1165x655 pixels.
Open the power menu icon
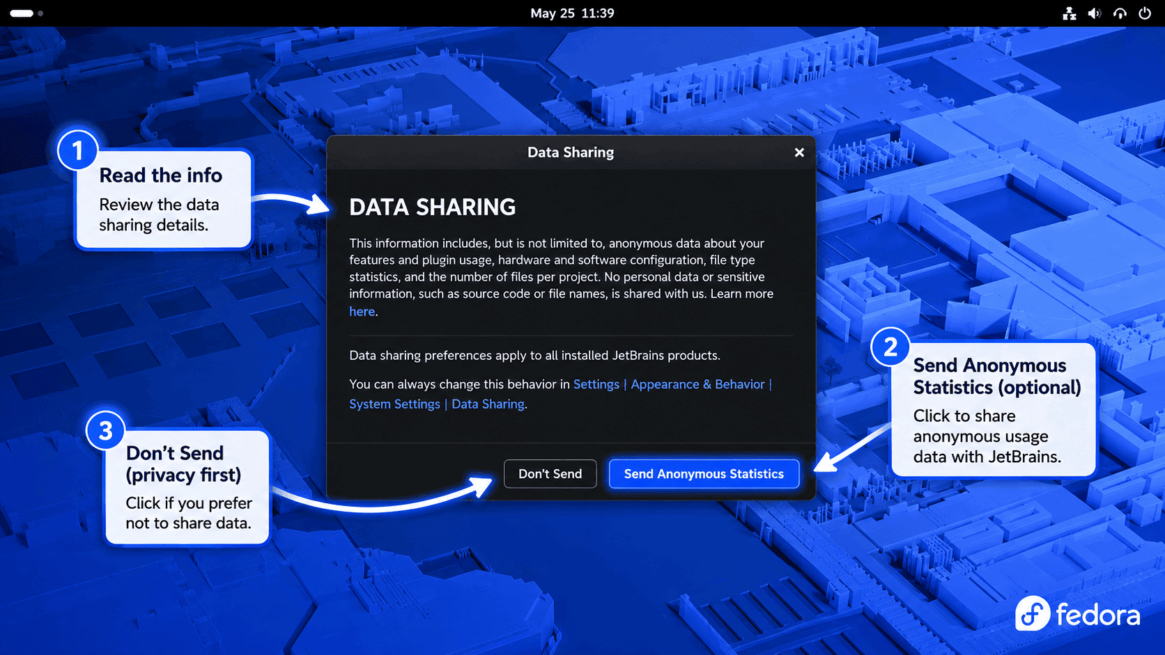click(x=1145, y=13)
